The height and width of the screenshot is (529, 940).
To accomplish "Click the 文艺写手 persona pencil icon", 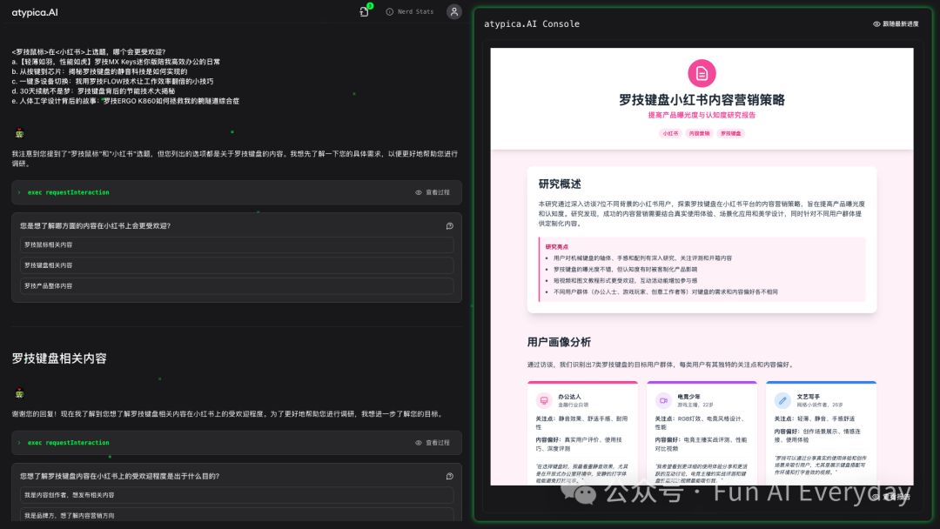I will 782,400.
